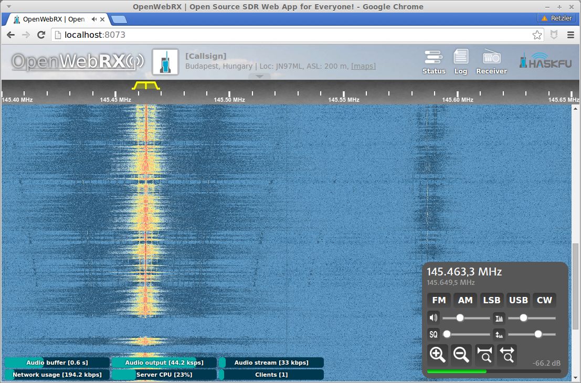Toggle the Receiver panel
The width and height of the screenshot is (581, 383).
[491, 62]
